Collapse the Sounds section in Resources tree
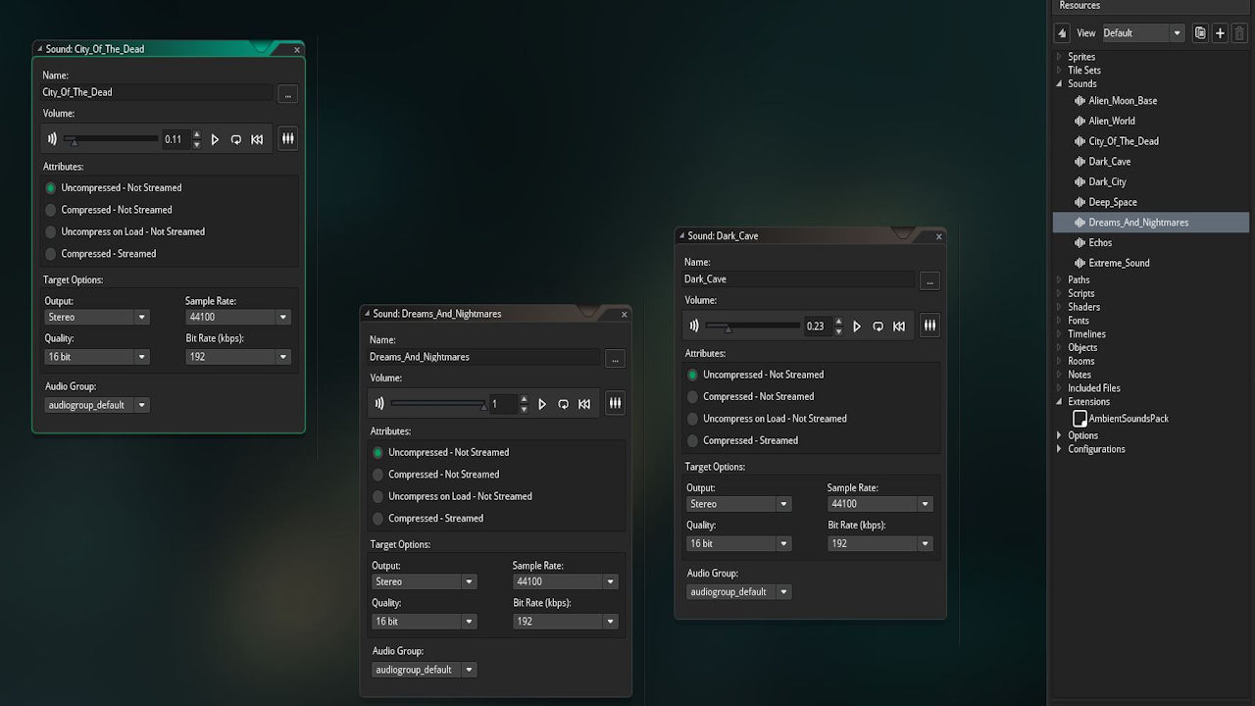The height and width of the screenshot is (706, 1255). tap(1062, 83)
